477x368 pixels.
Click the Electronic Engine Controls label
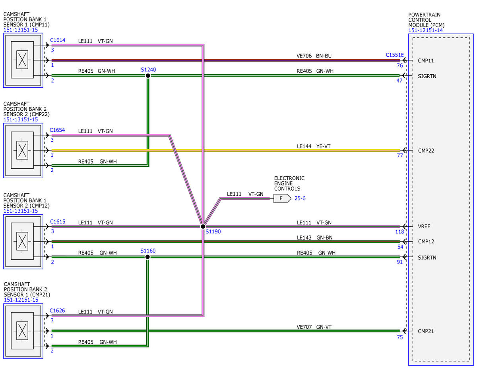[x=289, y=183]
